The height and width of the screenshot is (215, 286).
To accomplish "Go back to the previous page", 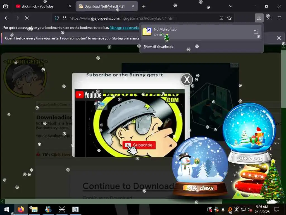I will coord(7,18).
